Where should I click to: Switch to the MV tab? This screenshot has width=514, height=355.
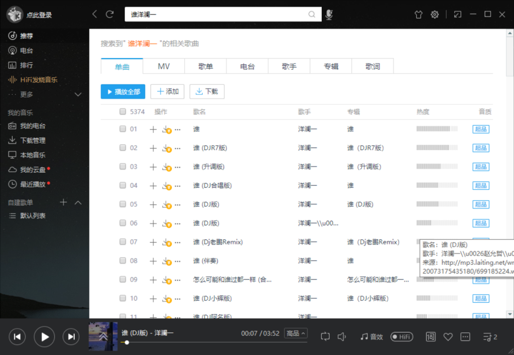(x=163, y=66)
